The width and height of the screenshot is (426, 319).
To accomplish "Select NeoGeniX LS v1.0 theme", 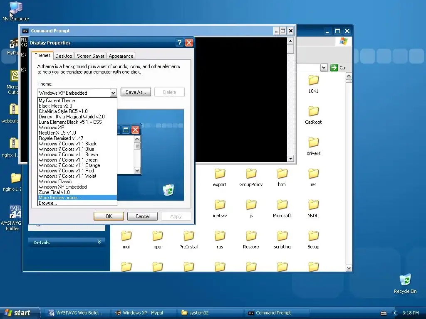I will click(77, 133).
